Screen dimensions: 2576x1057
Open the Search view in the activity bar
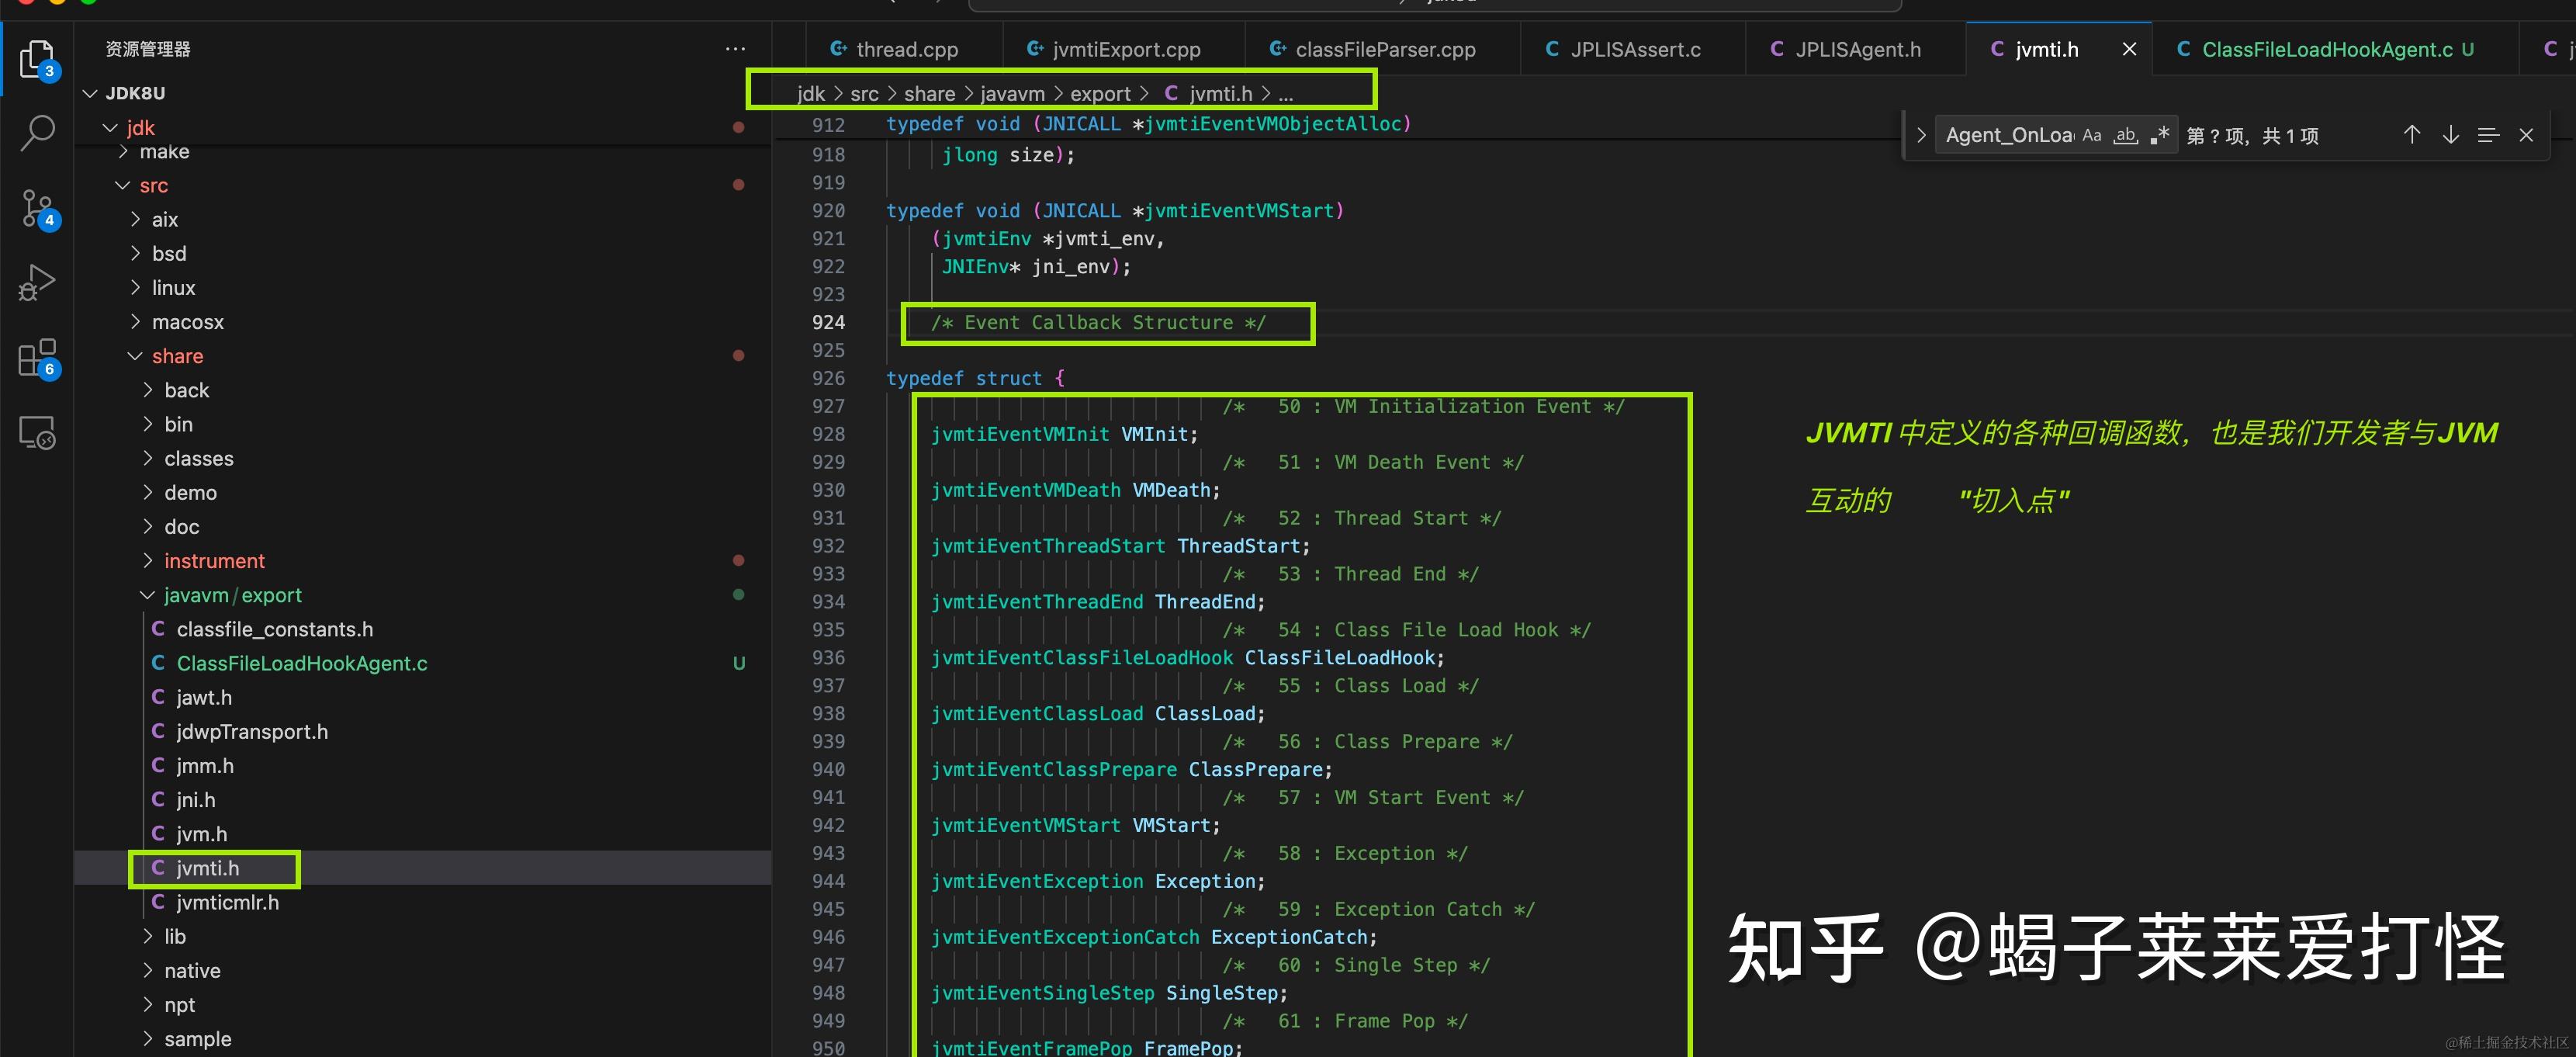[x=37, y=131]
